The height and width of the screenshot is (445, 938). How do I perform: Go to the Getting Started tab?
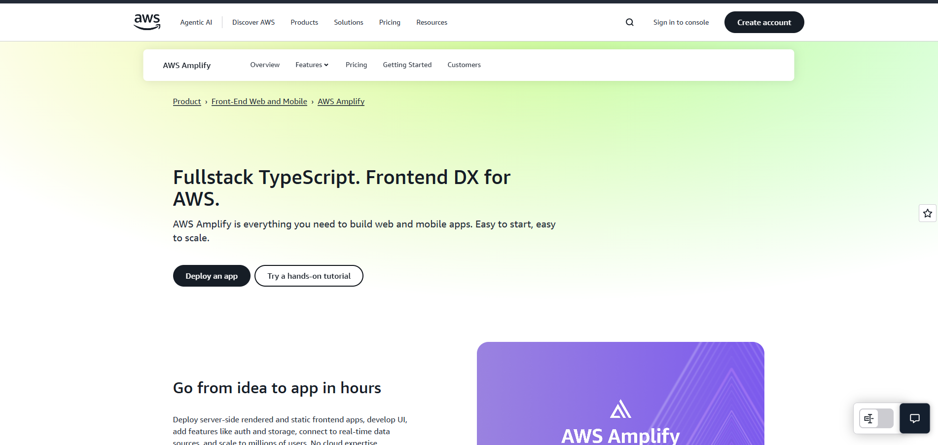407,65
